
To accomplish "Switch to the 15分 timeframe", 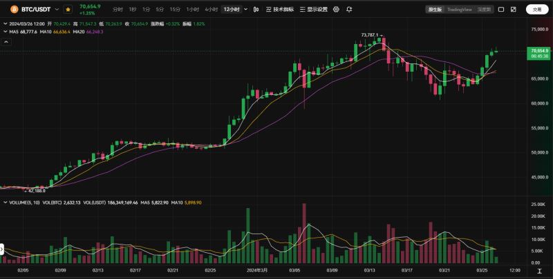I will pos(175,10).
